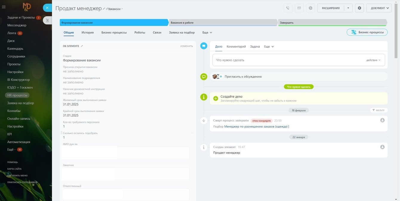Viewport: 400px width, 201px height.
Task: Open the действия dropdown in the input field
Action: [x=373, y=60]
